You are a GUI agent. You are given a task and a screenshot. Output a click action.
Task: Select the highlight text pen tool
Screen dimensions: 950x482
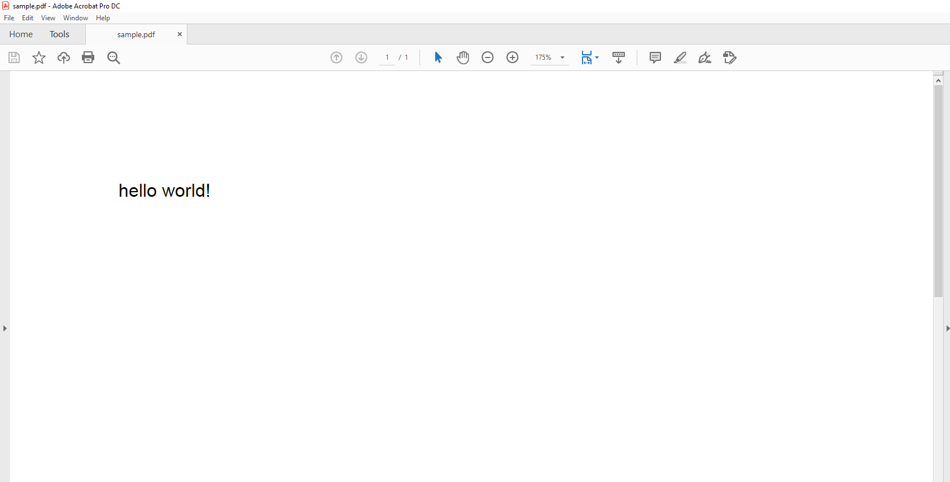[680, 58]
